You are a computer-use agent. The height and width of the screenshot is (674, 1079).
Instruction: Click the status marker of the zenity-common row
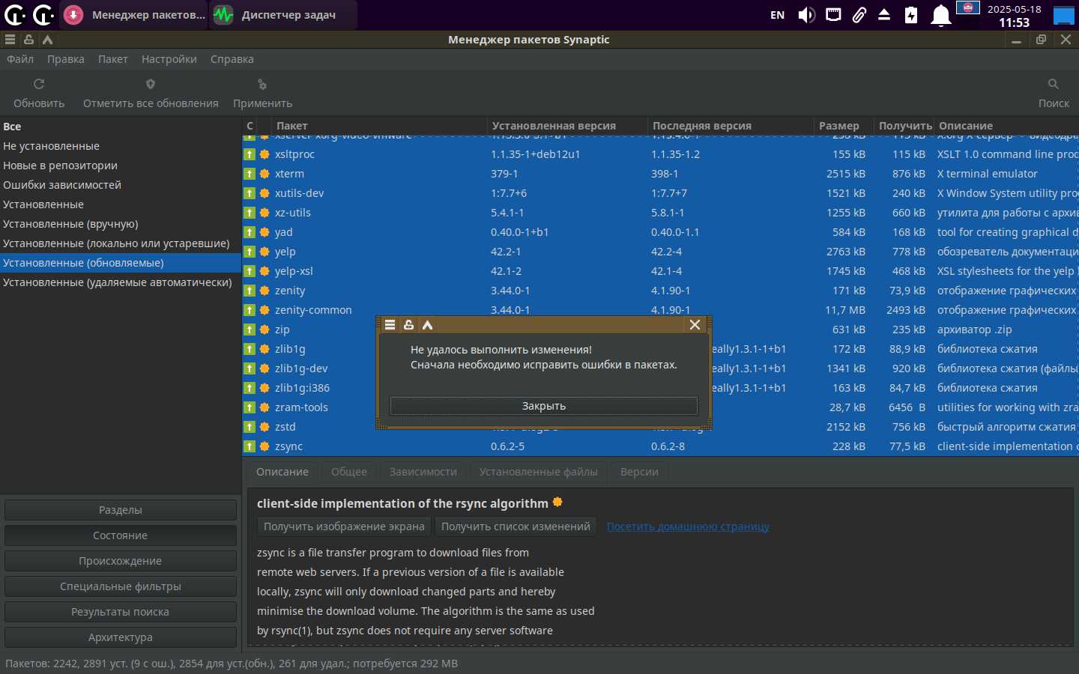click(x=250, y=310)
